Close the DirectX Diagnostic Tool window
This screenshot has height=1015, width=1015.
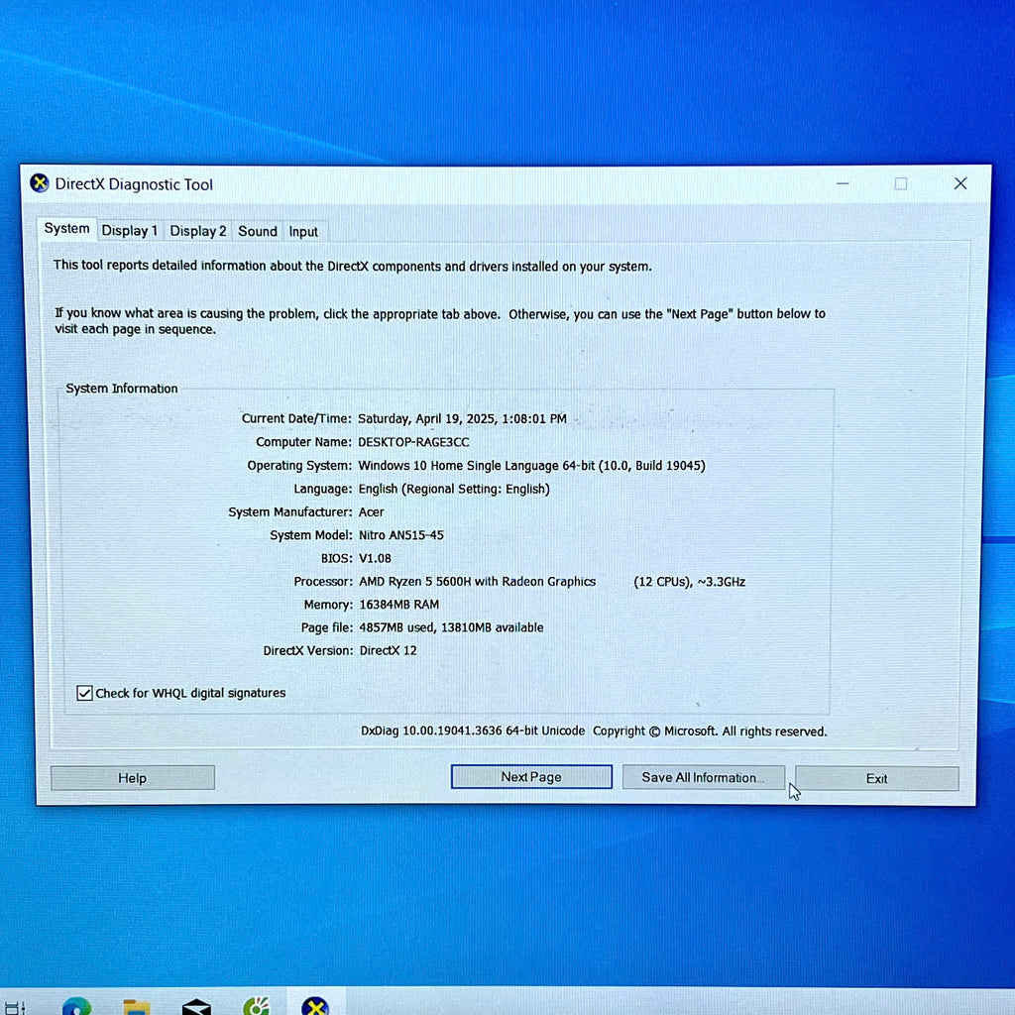[959, 183]
